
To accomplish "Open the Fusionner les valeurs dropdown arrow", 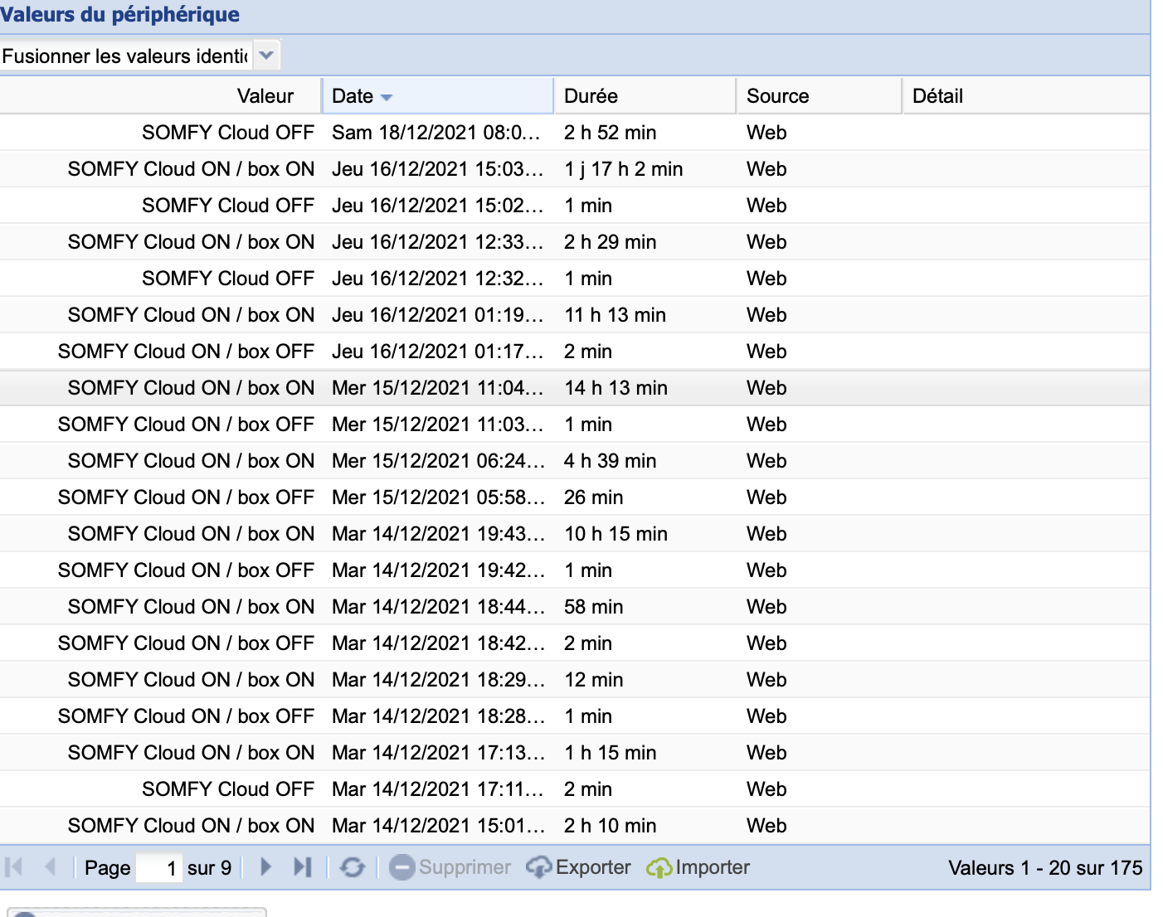I will (266, 56).
